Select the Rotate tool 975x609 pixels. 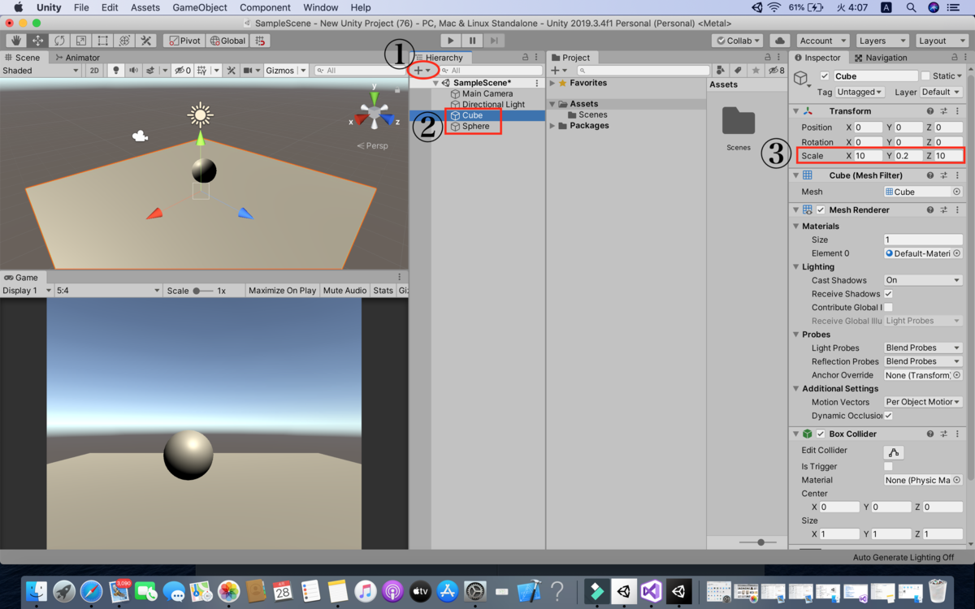pyautogui.click(x=59, y=41)
